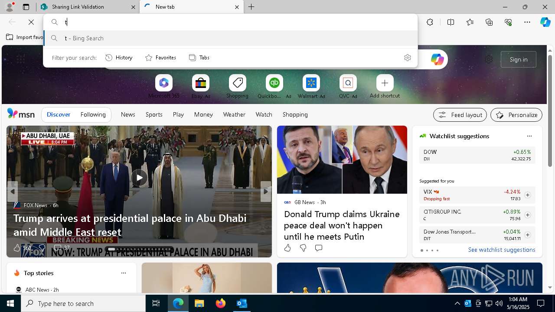Open Windows Start menu
Screen dimensions: 555x312
point(10,303)
